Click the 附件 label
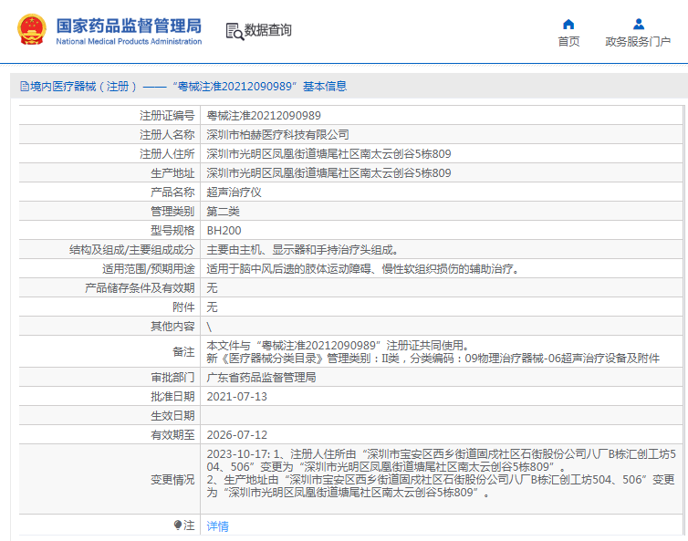This screenshot has height=541, width=688. coord(183,307)
